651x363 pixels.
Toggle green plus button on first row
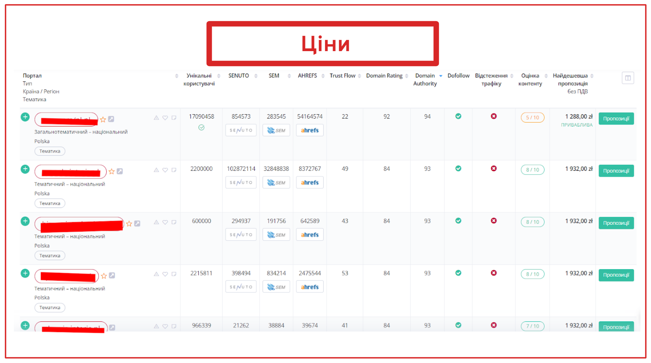25,117
